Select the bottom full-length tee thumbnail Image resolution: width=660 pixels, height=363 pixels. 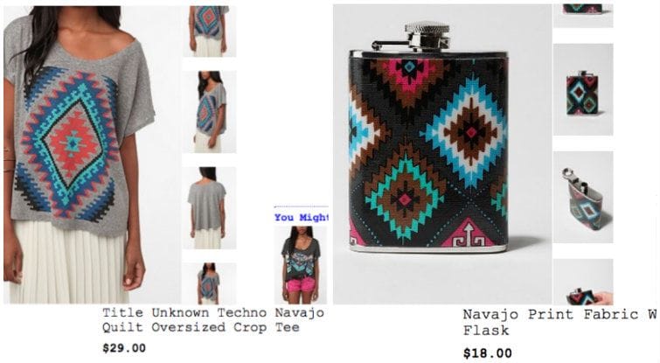click(209, 283)
